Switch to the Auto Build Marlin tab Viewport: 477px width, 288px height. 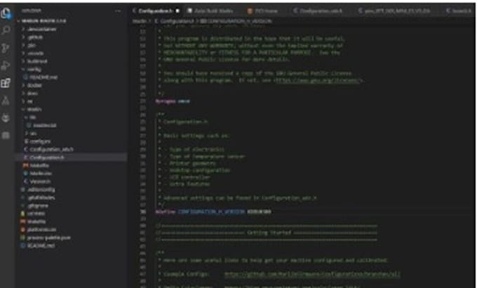[213, 11]
